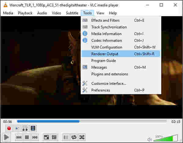The image size is (183, 143).
Task: Stop playback
Action: tap(27, 138)
